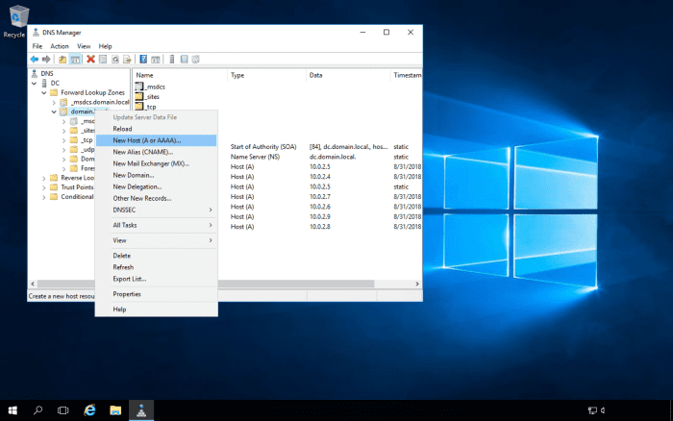
Task: Click the horizontal scrollbar left arrow
Action: coord(33,284)
